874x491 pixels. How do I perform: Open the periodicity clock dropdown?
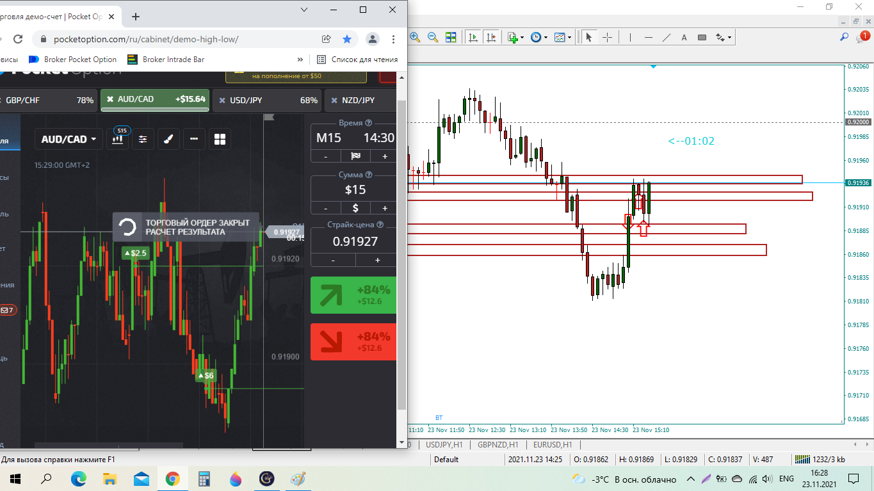tap(538, 38)
